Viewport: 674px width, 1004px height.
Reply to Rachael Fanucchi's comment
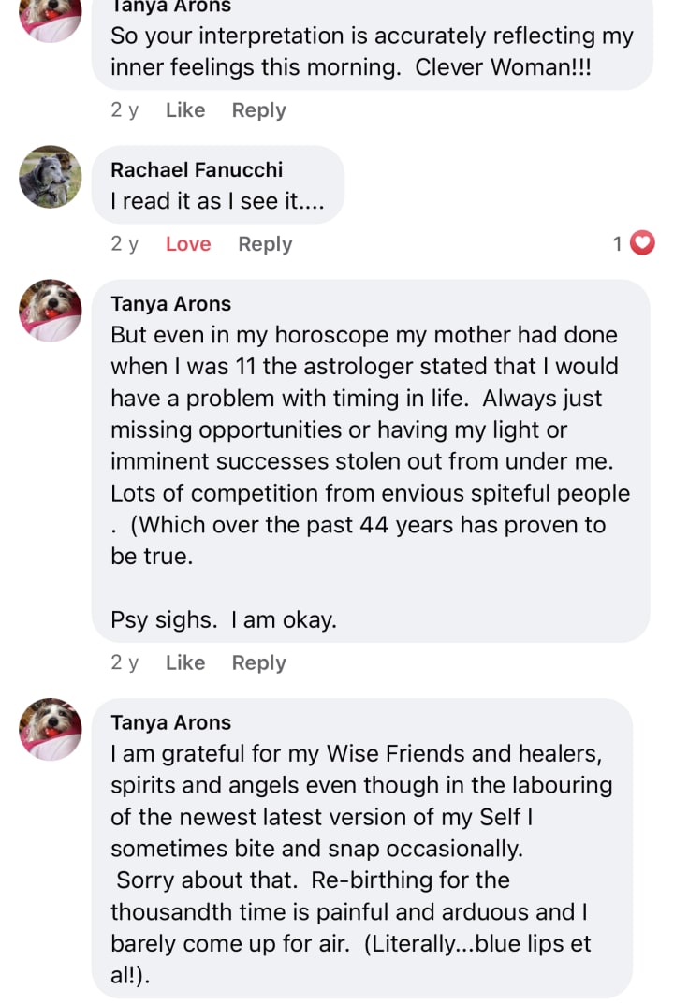click(x=265, y=244)
